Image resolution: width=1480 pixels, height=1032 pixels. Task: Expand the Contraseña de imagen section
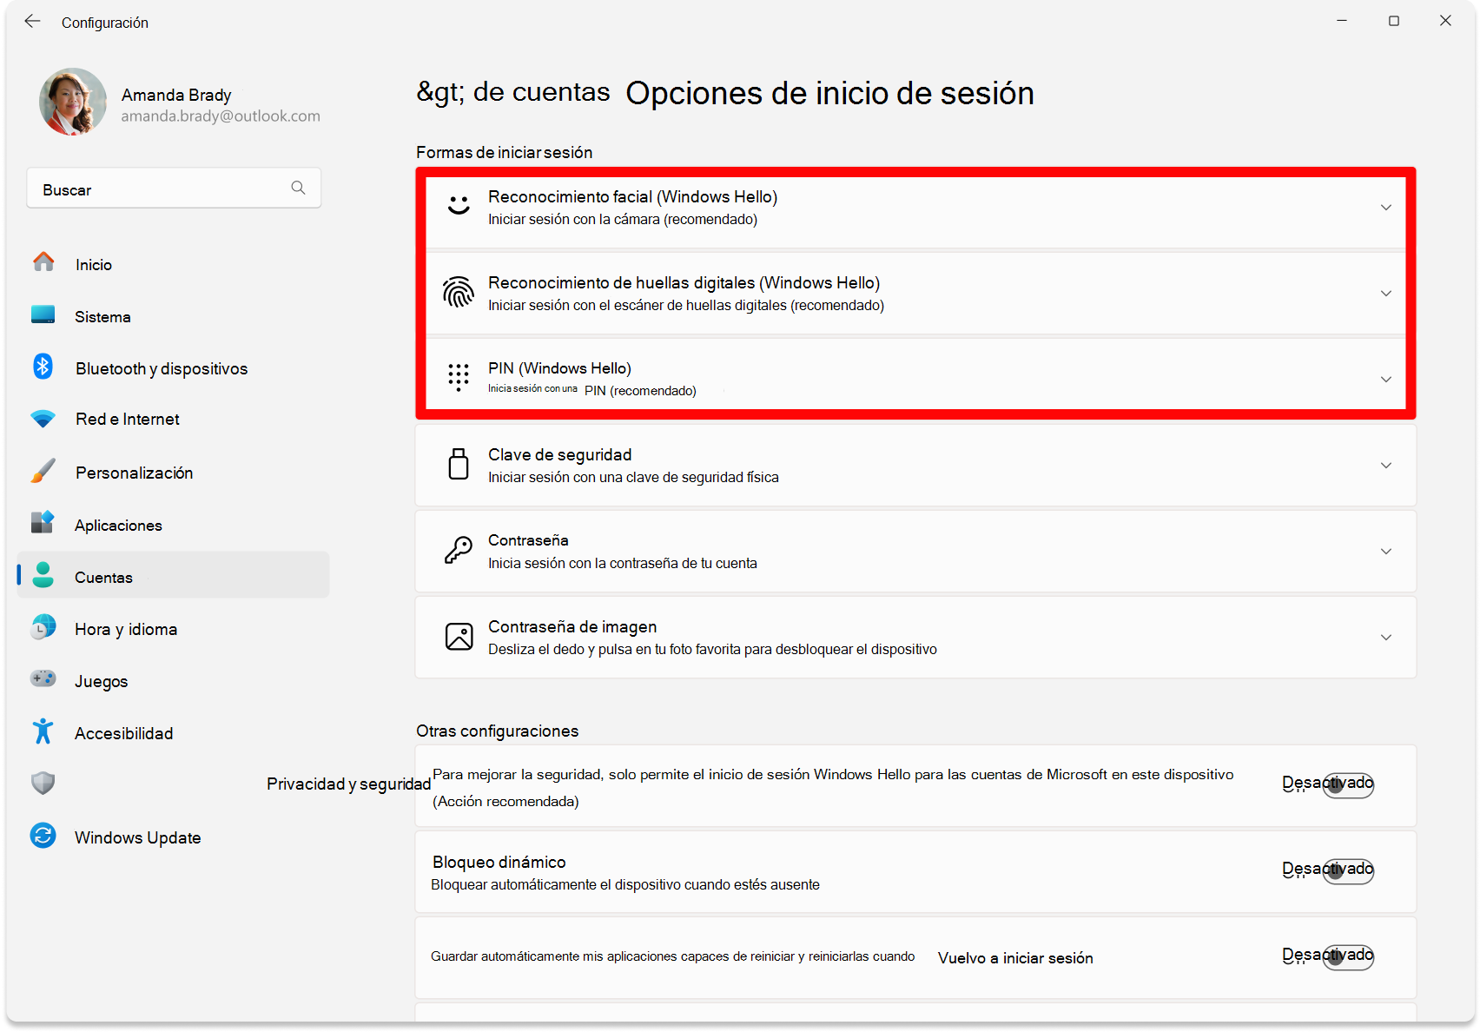[1385, 637]
